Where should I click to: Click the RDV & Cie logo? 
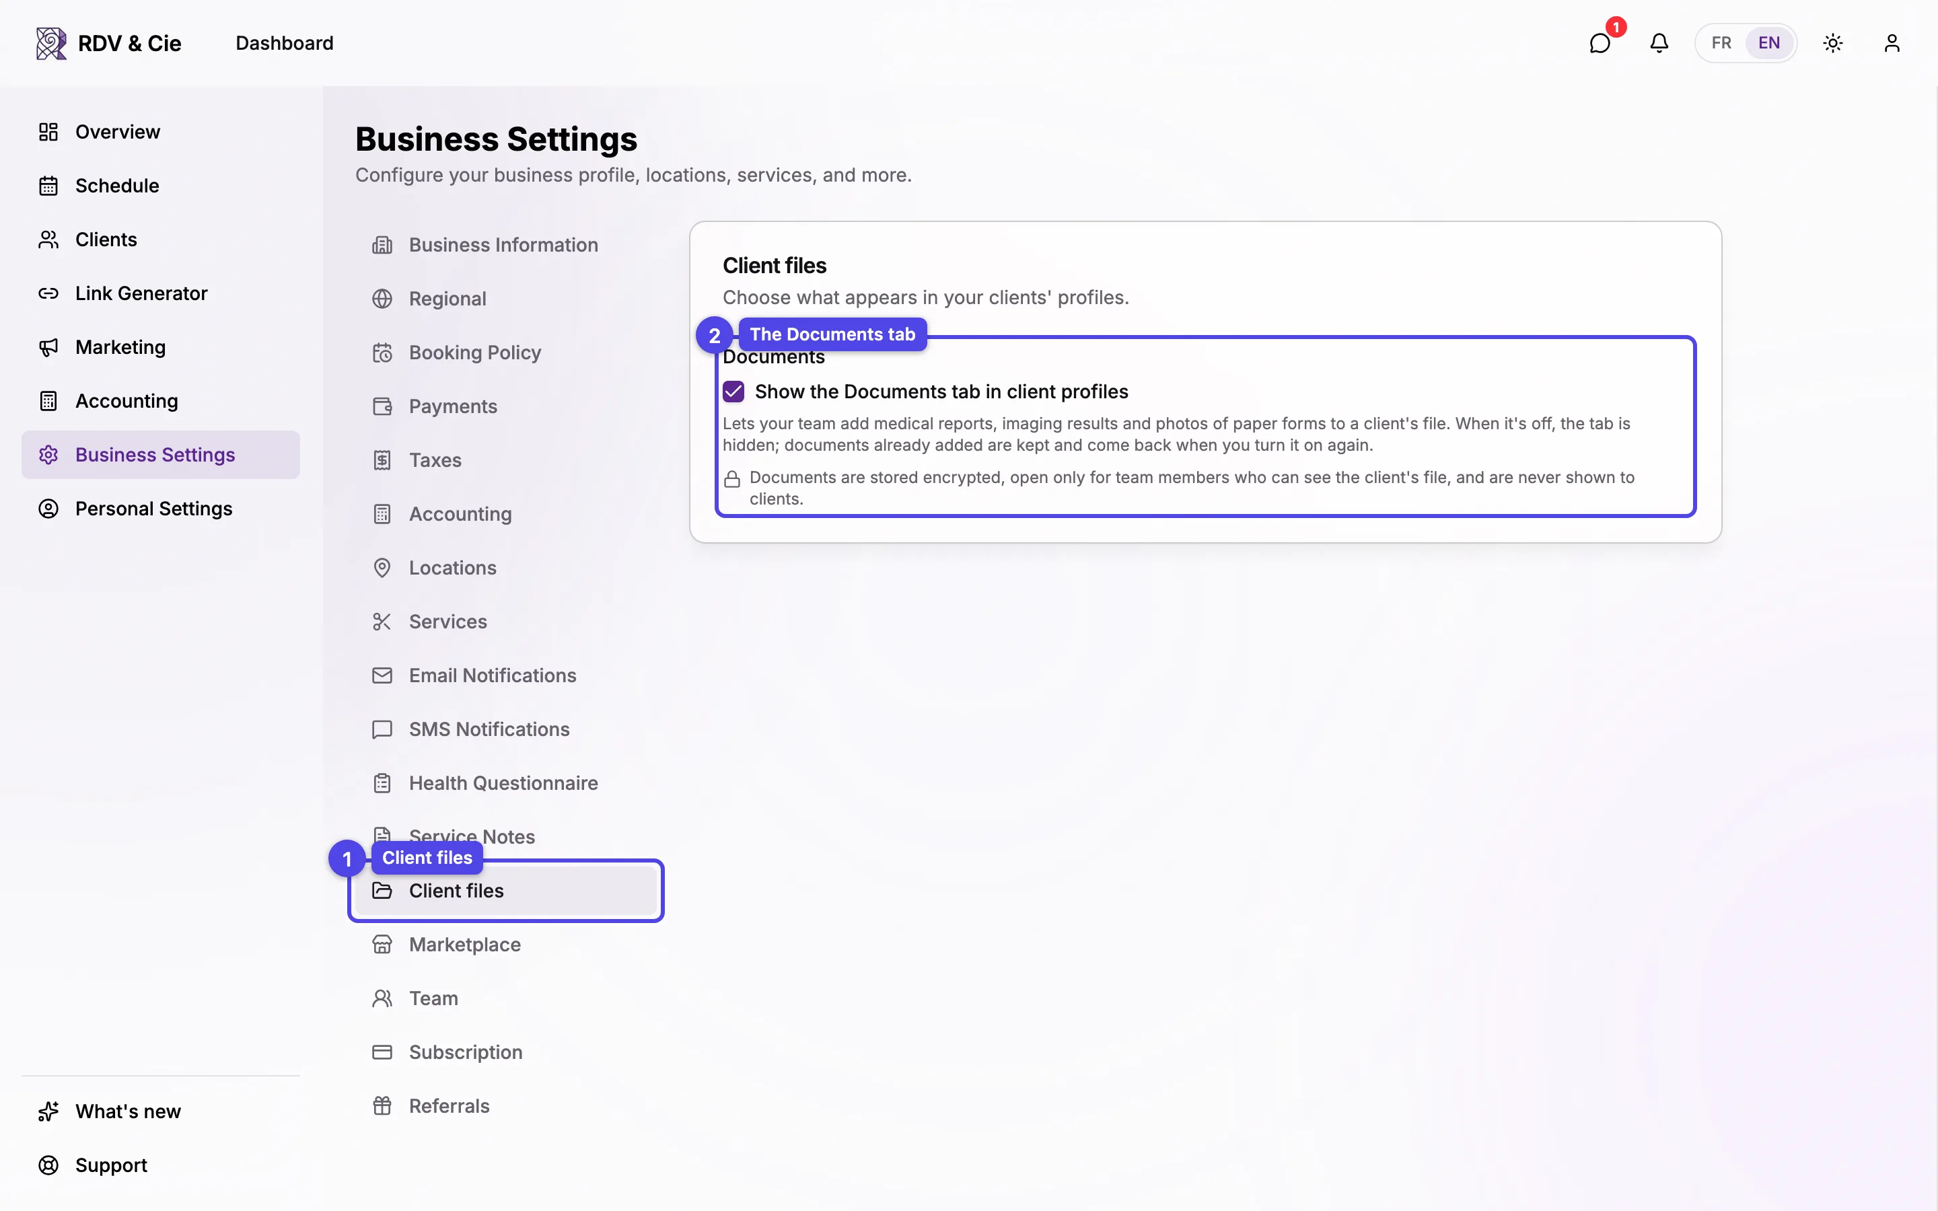point(109,43)
